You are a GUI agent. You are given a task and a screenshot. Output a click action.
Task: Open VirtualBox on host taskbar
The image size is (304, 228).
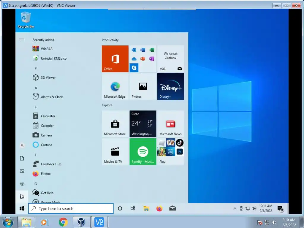(x=81, y=222)
